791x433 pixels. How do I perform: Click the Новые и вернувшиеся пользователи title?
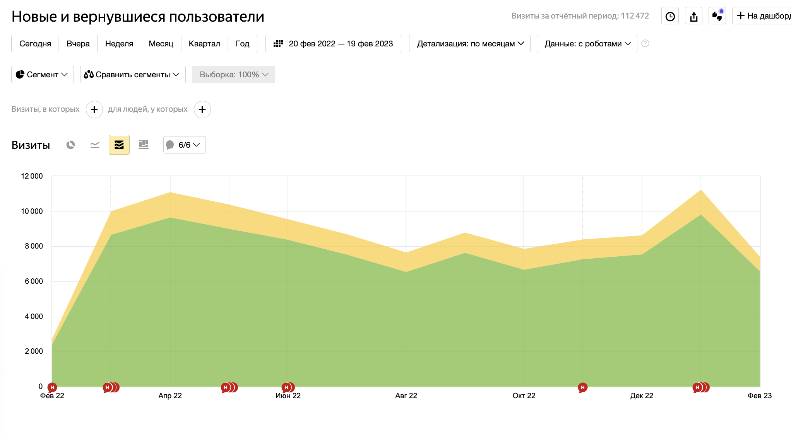pos(138,17)
